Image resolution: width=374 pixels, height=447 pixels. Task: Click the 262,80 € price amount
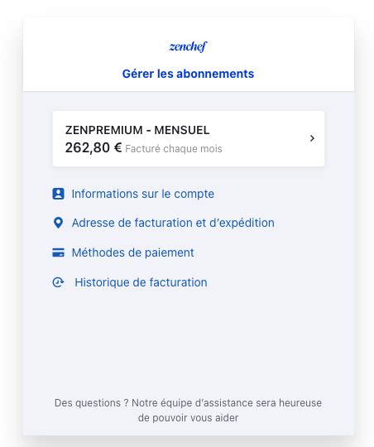[x=93, y=147]
